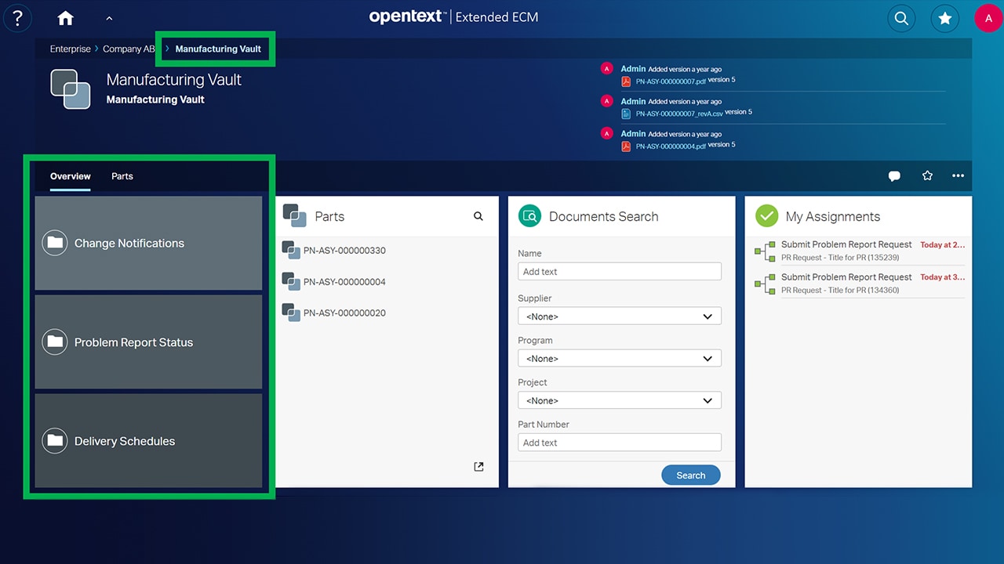The height and width of the screenshot is (564, 1004).
Task: Click workflow icon for request 134360
Action: (x=765, y=284)
